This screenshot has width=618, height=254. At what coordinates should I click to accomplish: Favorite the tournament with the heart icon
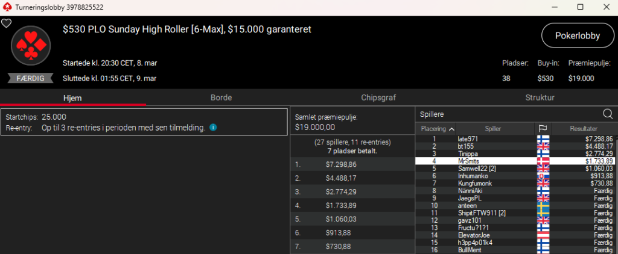pos(6,23)
